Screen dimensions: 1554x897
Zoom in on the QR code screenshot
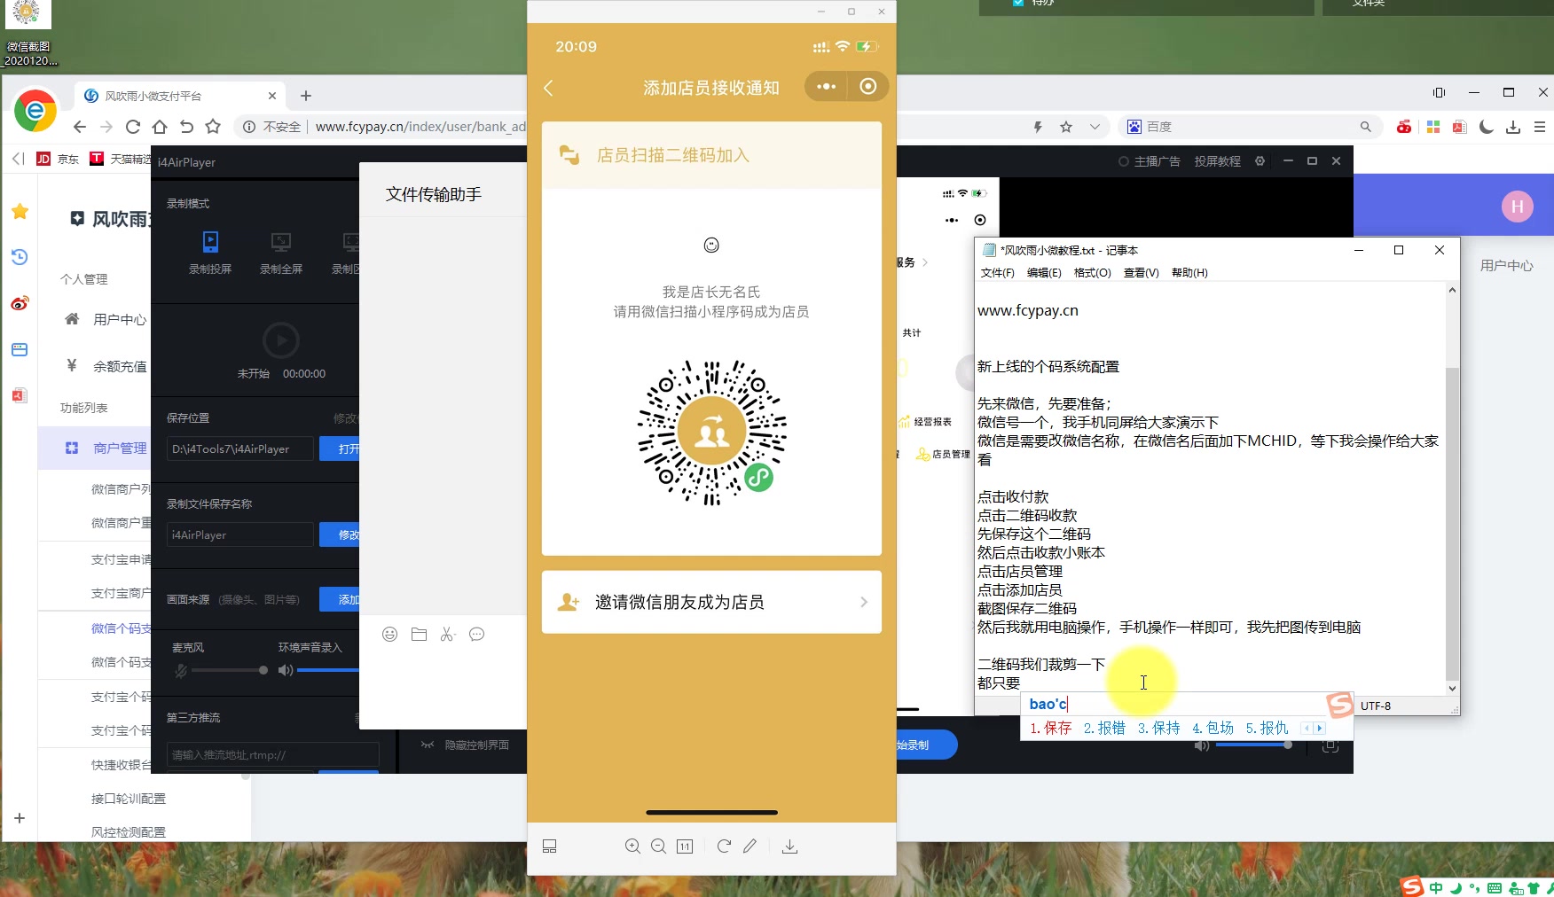pos(632,846)
